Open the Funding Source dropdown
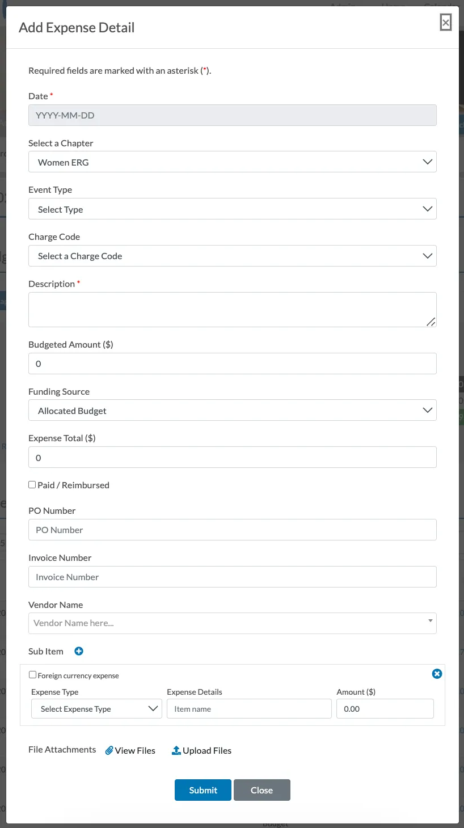The image size is (464, 828). pos(233,411)
